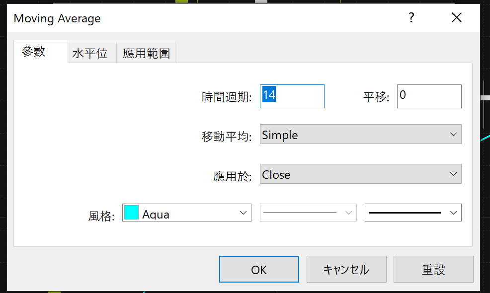Open the Aqua color name dropdown
The width and height of the screenshot is (490, 293).
[x=186, y=213]
